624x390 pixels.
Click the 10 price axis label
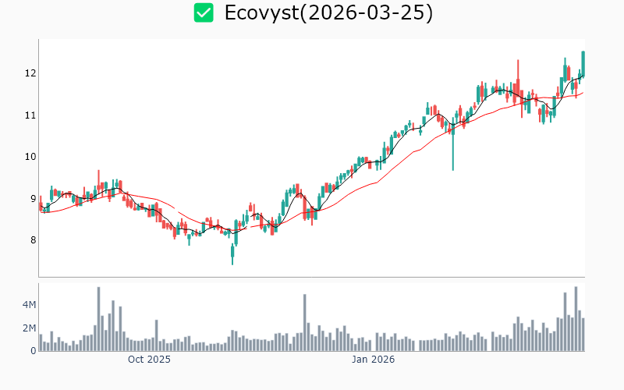pyautogui.click(x=29, y=157)
